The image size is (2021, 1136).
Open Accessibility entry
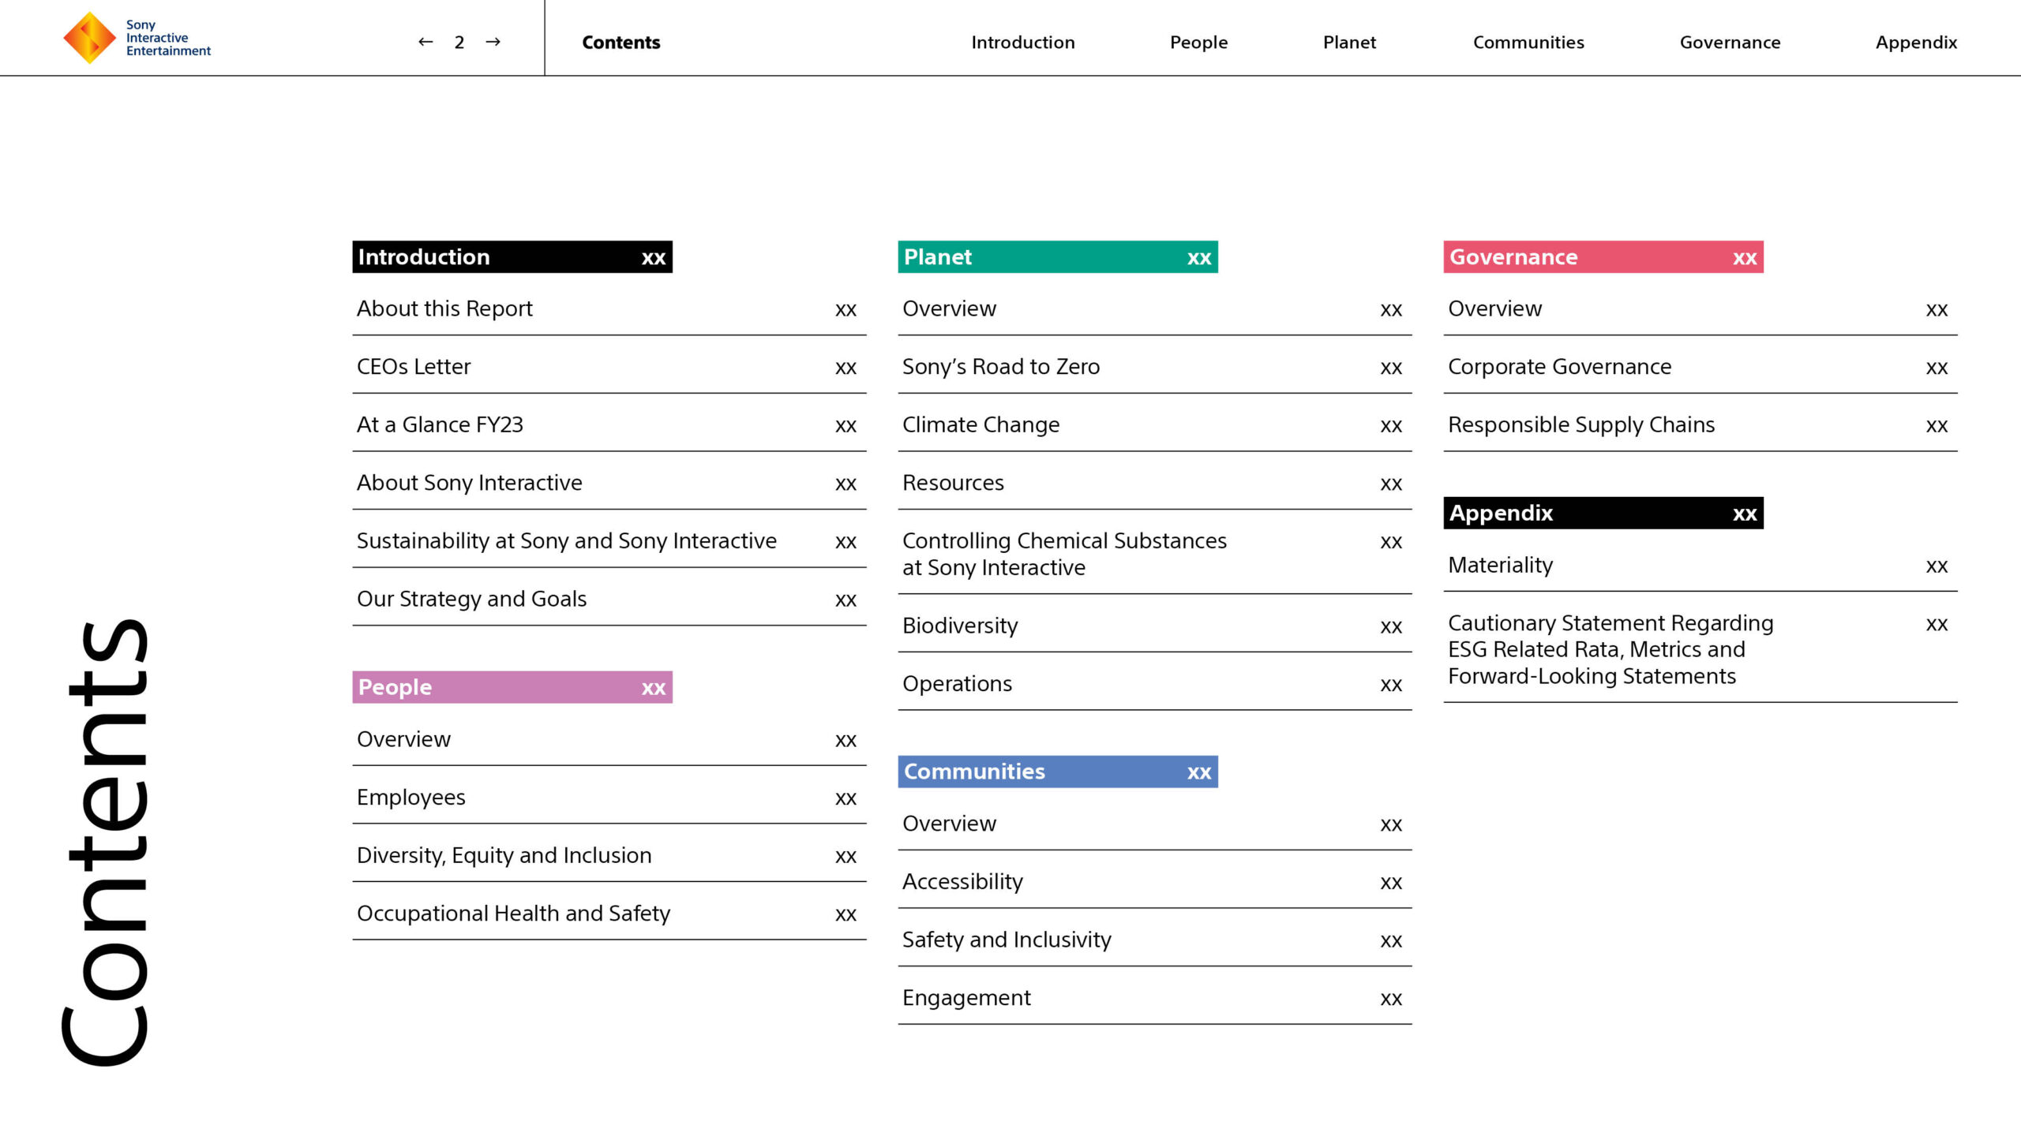[1154, 882]
